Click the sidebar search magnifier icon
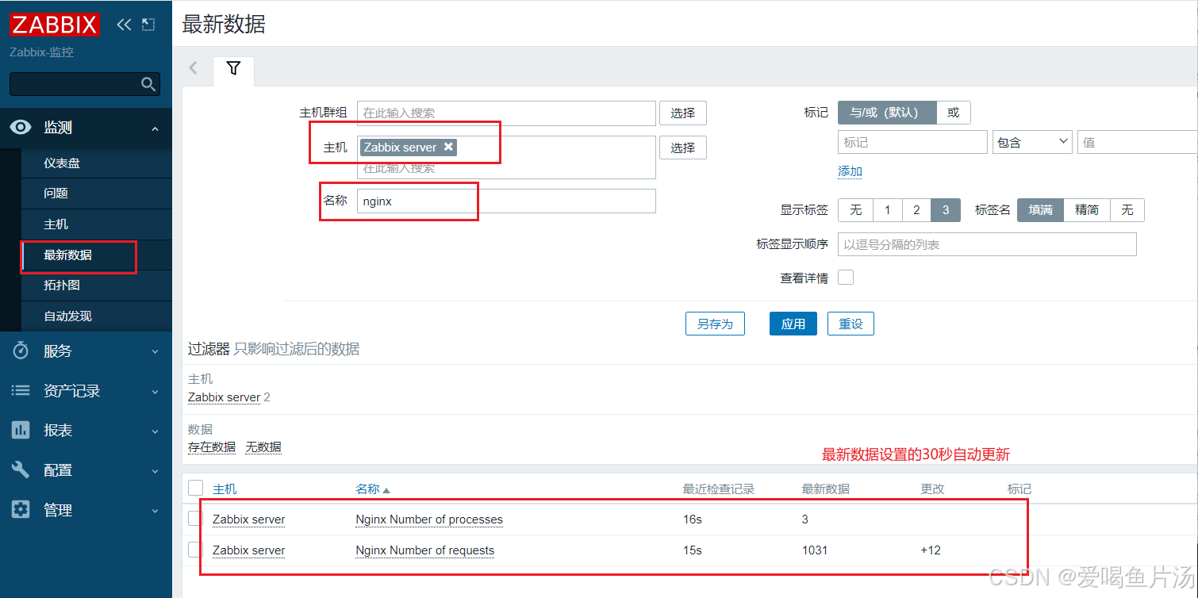Image resolution: width=1198 pixels, height=598 pixels. pos(148,84)
